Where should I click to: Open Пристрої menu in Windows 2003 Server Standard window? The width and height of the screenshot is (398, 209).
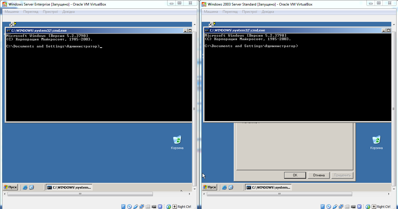(x=249, y=12)
